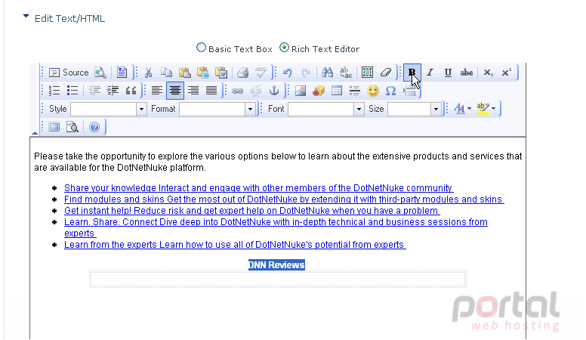The width and height of the screenshot is (586, 340).
Task: Choose Paste as plain text icon
Action: click(x=203, y=73)
